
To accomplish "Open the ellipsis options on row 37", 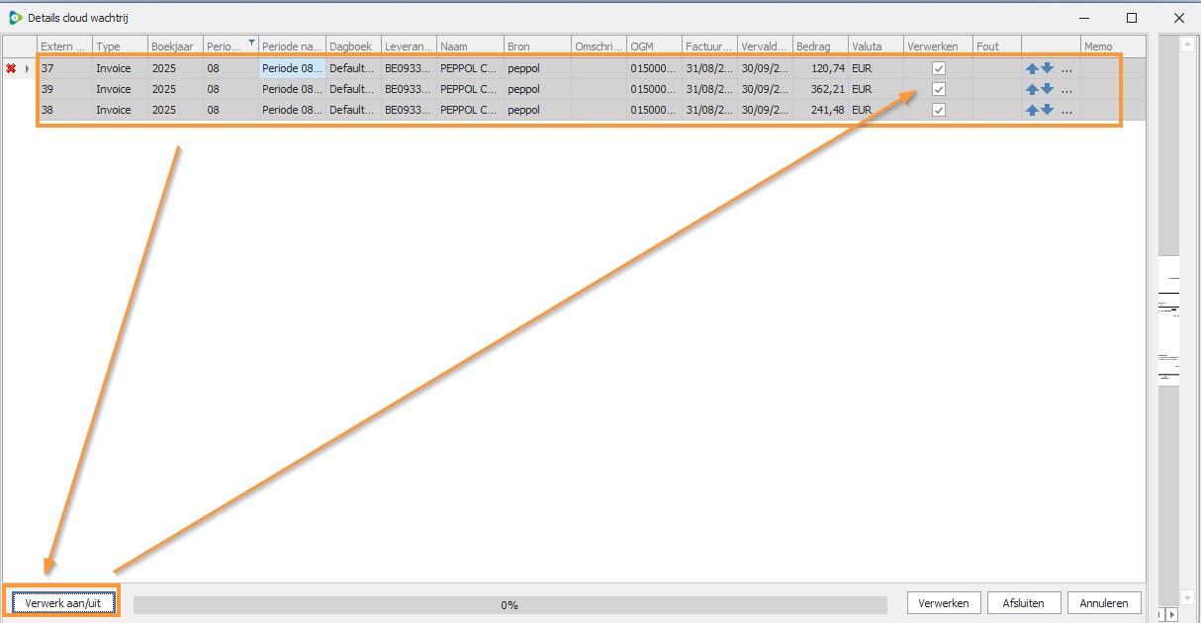I will point(1066,69).
